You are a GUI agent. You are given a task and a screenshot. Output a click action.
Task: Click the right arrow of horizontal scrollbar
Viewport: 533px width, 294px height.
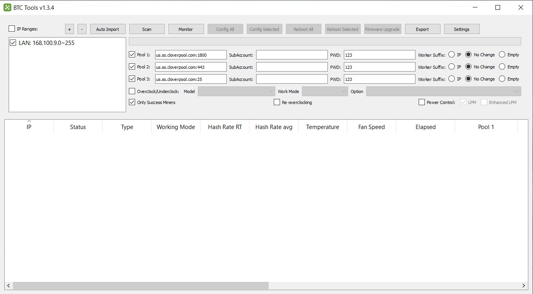tap(524, 286)
